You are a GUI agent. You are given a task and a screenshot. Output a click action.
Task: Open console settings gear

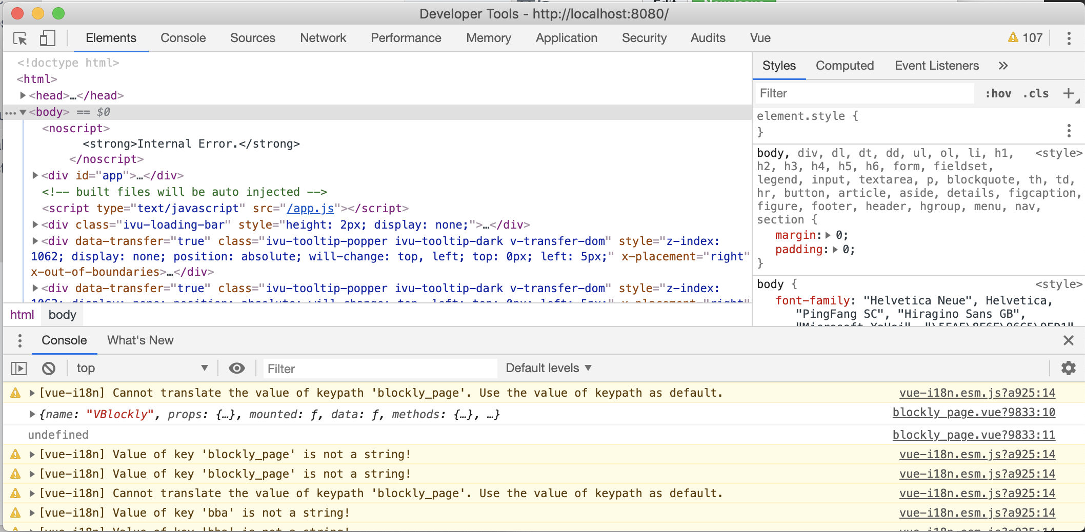click(x=1068, y=368)
